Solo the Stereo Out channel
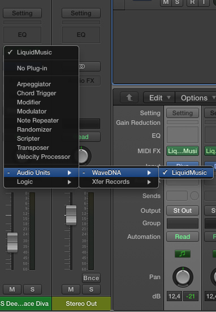Viewport: 216px width, 312px height. (x=91, y=289)
